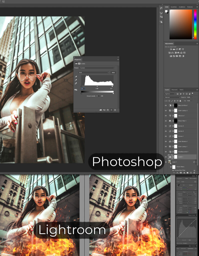Open the Kind layer filter dropdown
The height and width of the screenshot is (256, 199).
tap(170, 94)
